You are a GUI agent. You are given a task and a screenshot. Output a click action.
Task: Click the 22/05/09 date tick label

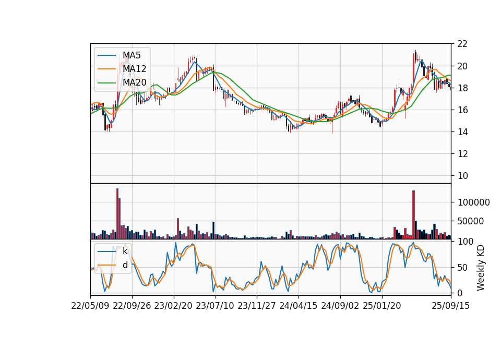coord(90,306)
